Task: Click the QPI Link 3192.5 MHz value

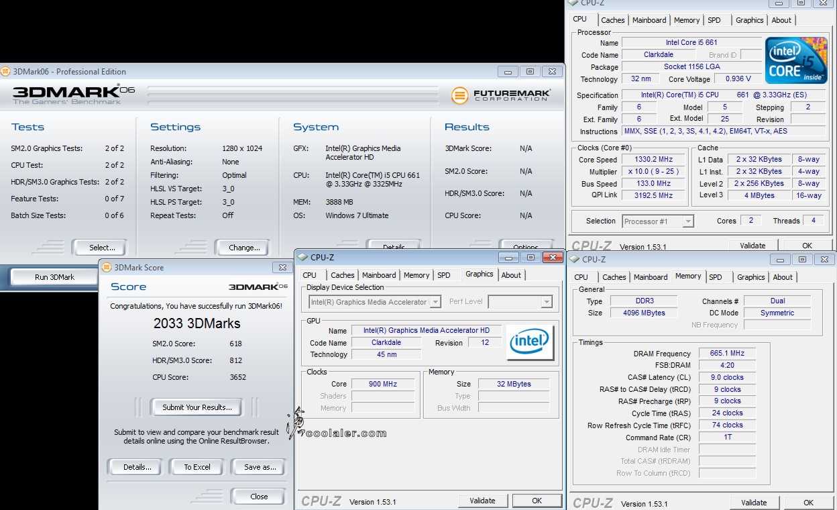Action: (x=653, y=196)
